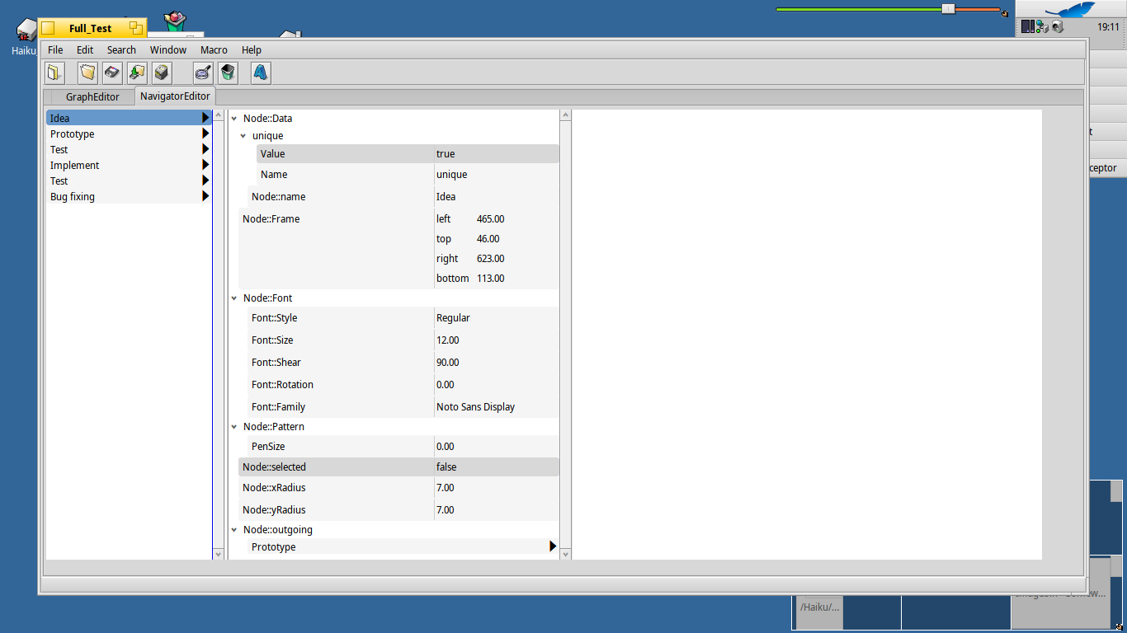
Task: Click the Haiku leaf Deskbar menu
Action: pyautogui.click(x=1070, y=9)
